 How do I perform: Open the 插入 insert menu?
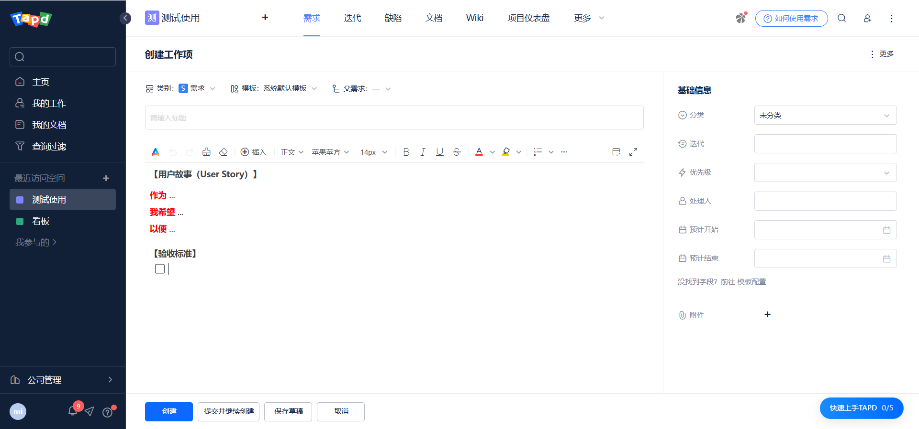coord(253,152)
